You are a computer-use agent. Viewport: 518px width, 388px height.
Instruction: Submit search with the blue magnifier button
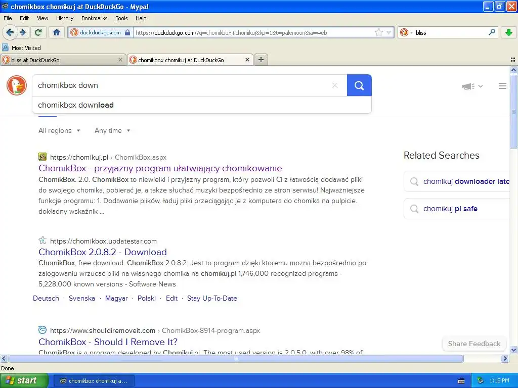pos(359,85)
